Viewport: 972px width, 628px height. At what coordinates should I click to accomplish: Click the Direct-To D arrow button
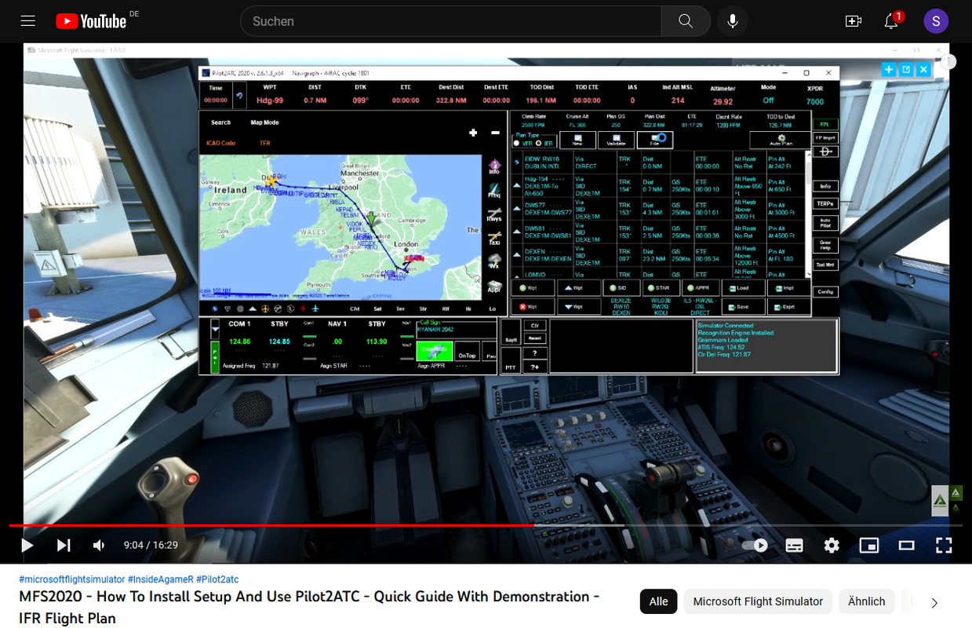[825, 152]
